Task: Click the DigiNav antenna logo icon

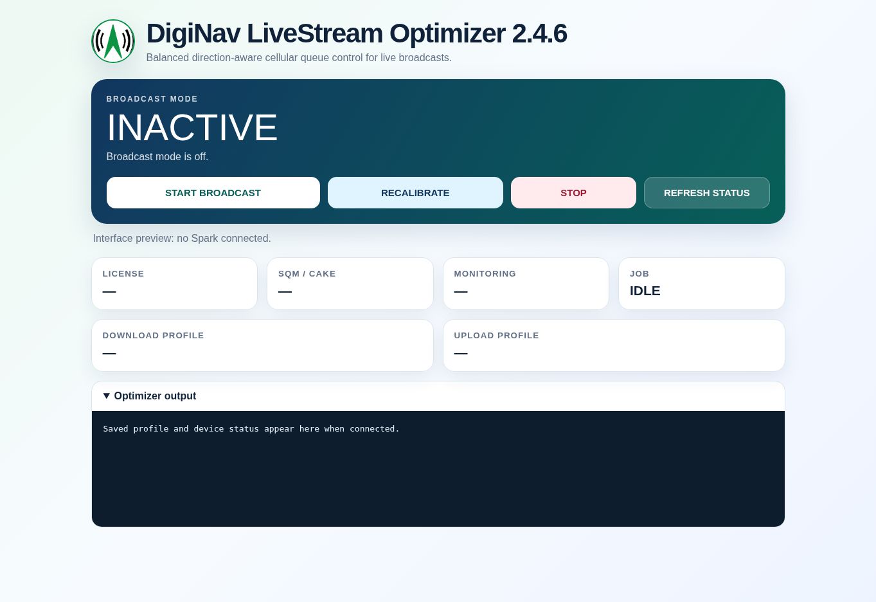Action: pyautogui.click(x=113, y=41)
